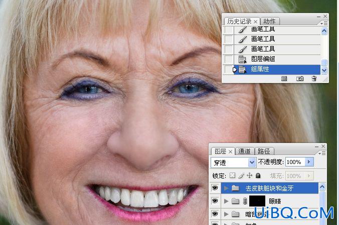
Task: Open the 填充 slider arrow
Action: [x=309, y=175]
